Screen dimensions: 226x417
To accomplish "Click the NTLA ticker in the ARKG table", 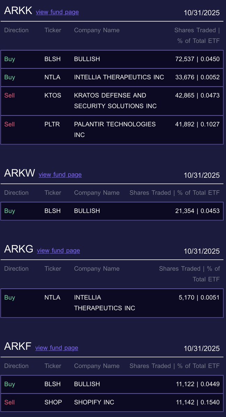I will click(x=52, y=298).
